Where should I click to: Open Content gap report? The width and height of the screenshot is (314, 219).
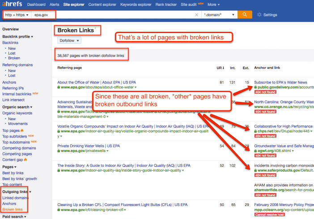pyautogui.click(x=13, y=160)
